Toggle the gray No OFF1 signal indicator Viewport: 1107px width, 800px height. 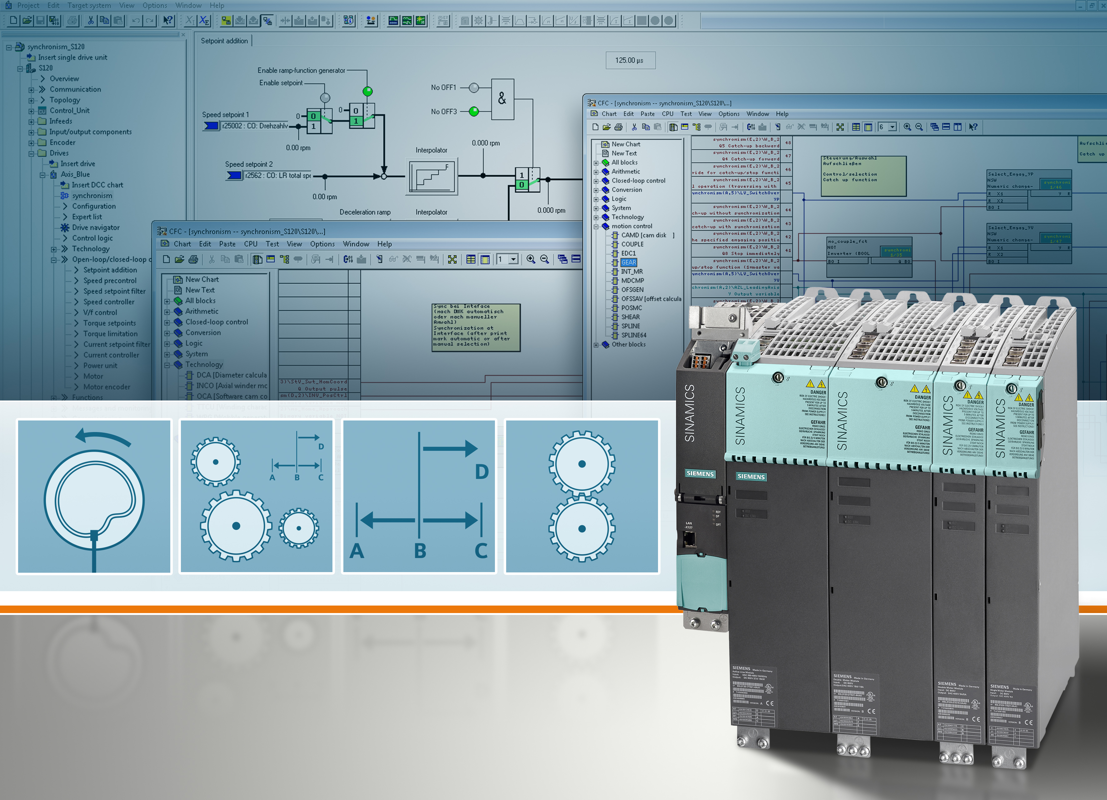[x=473, y=88]
